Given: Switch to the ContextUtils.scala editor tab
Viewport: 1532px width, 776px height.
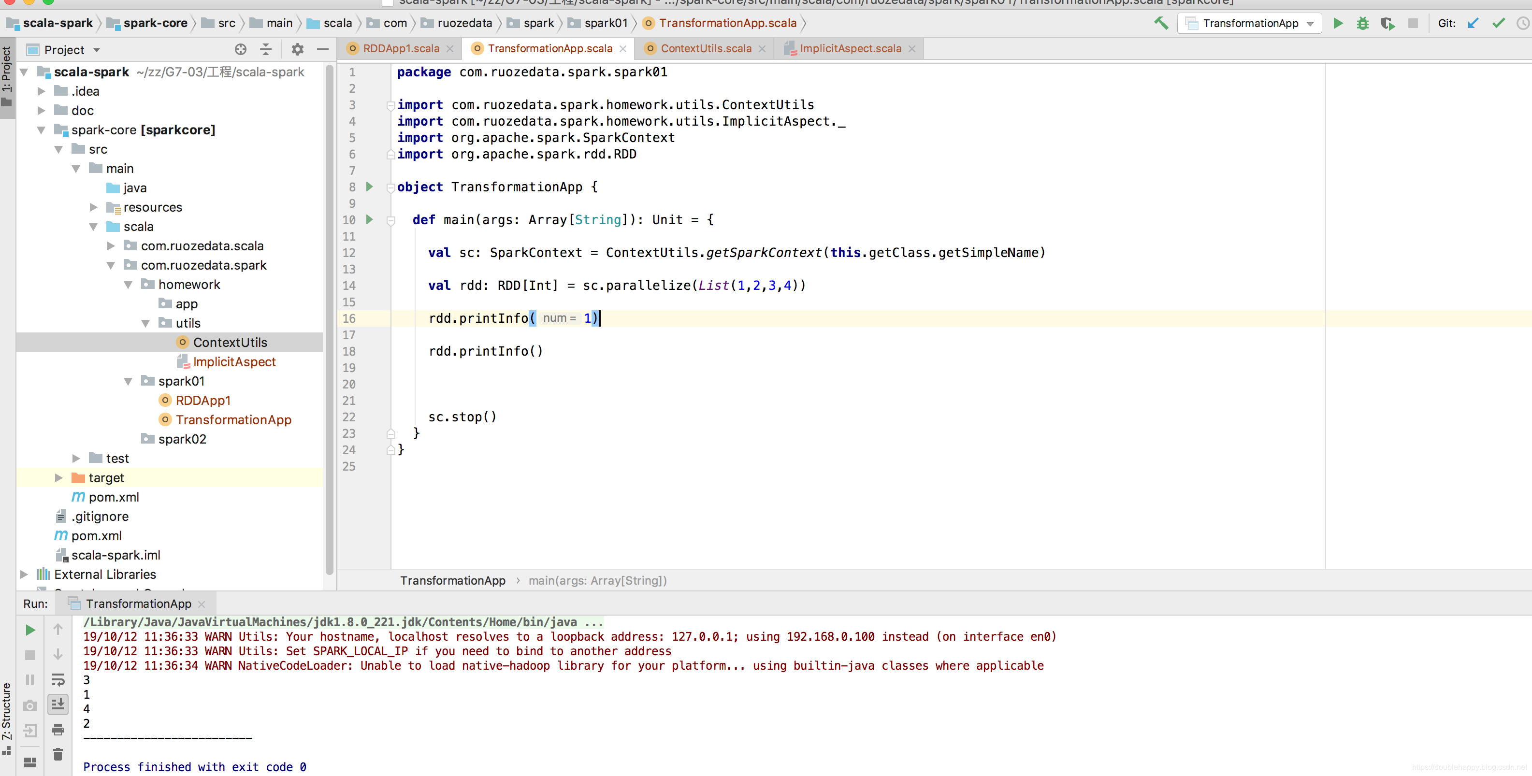Looking at the screenshot, I should [705, 49].
